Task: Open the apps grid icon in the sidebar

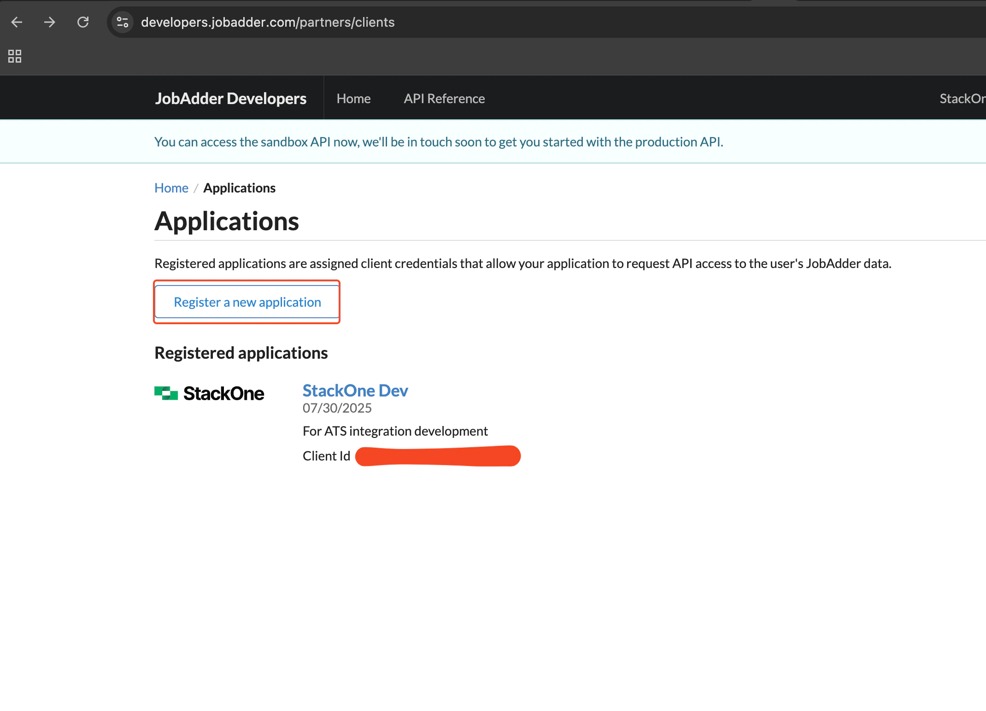Action: pyautogui.click(x=14, y=56)
